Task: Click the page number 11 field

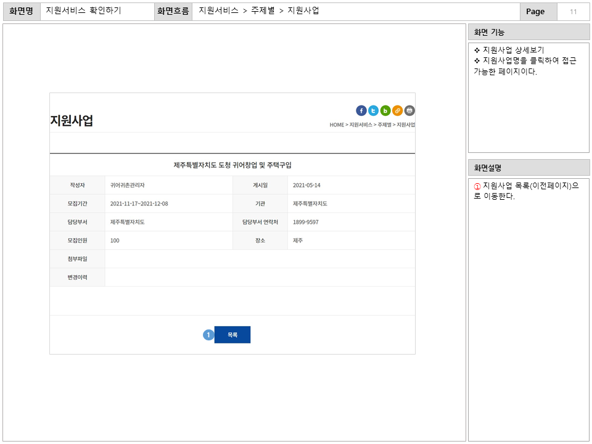Action: (x=573, y=12)
